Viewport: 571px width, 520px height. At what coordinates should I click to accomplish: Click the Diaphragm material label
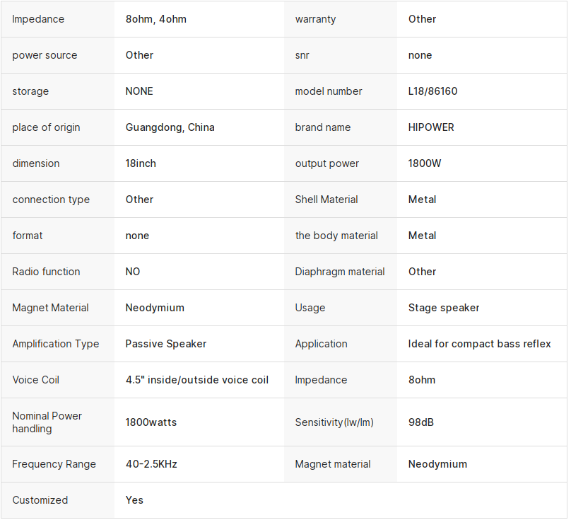(340, 272)
